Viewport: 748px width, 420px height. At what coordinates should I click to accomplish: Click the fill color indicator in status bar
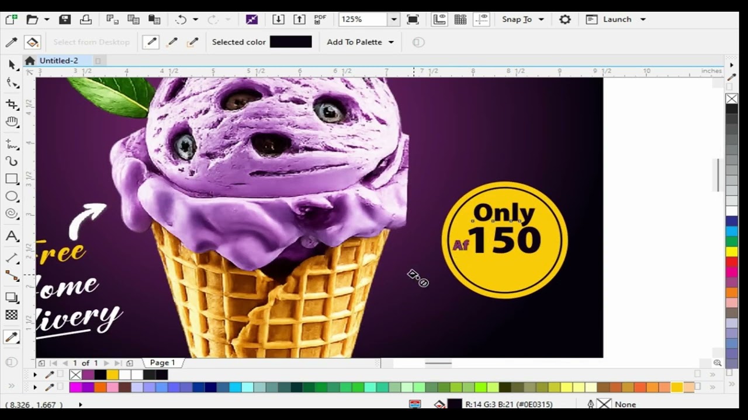pyautogui.click(x=455, y=404)
